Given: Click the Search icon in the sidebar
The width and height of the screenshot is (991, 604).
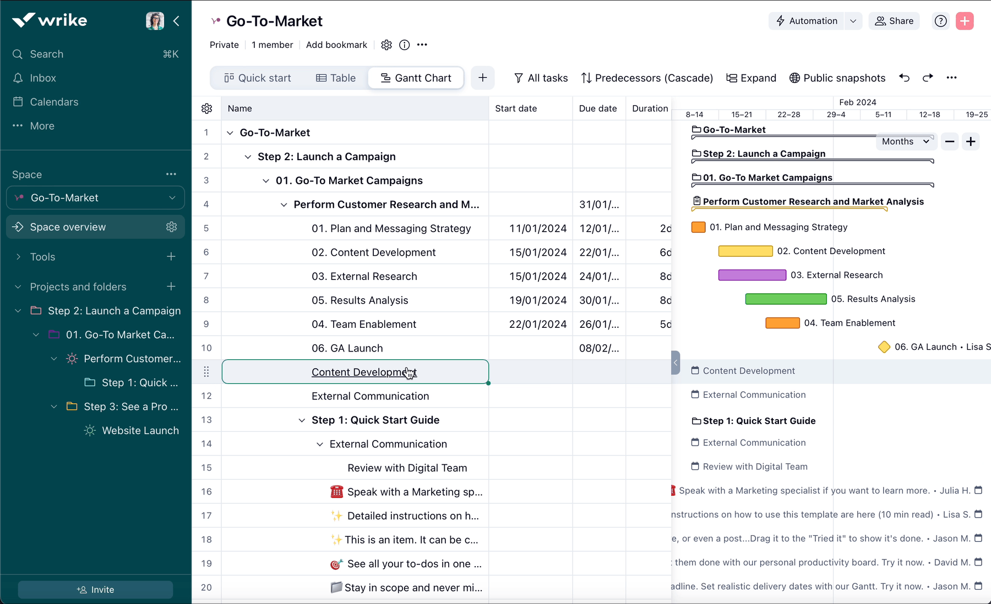Looking at the screenshot, I should (x=17, y=54).
